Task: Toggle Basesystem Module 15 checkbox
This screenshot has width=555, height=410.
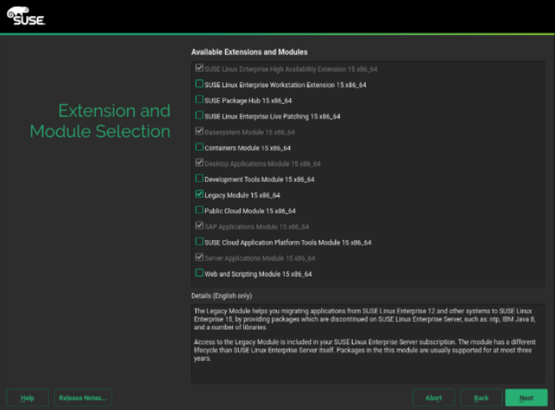Action: coord(199,131)
